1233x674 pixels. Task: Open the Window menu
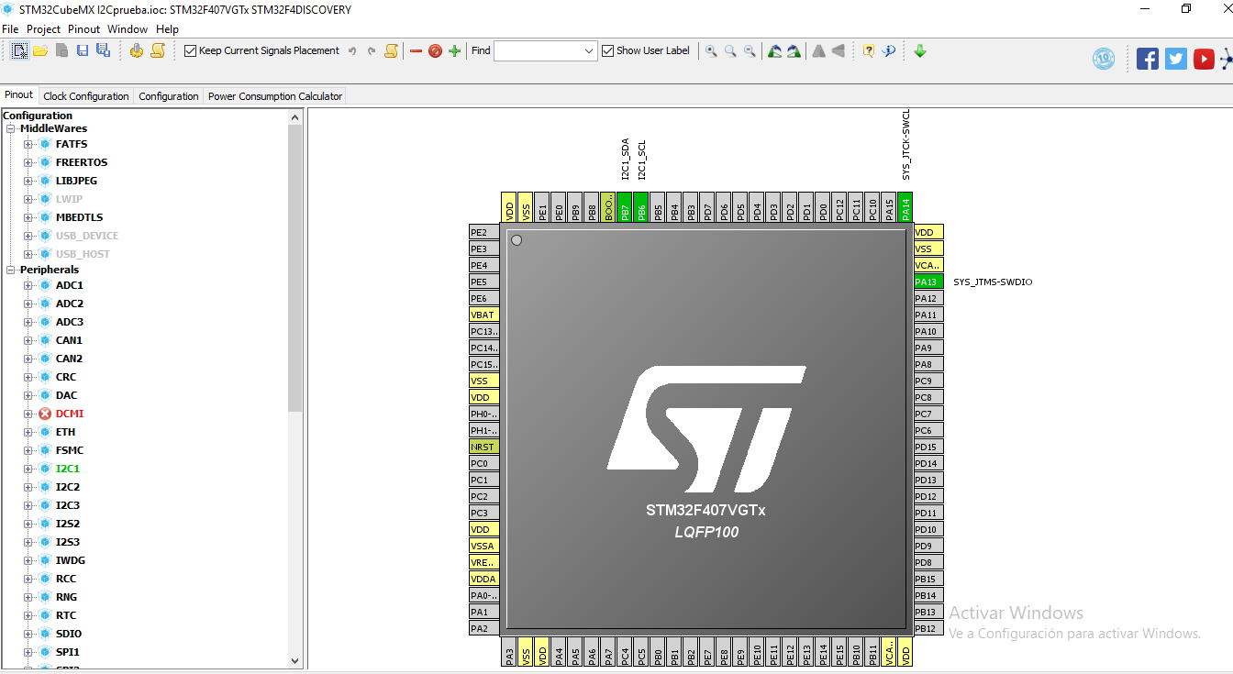128,29
